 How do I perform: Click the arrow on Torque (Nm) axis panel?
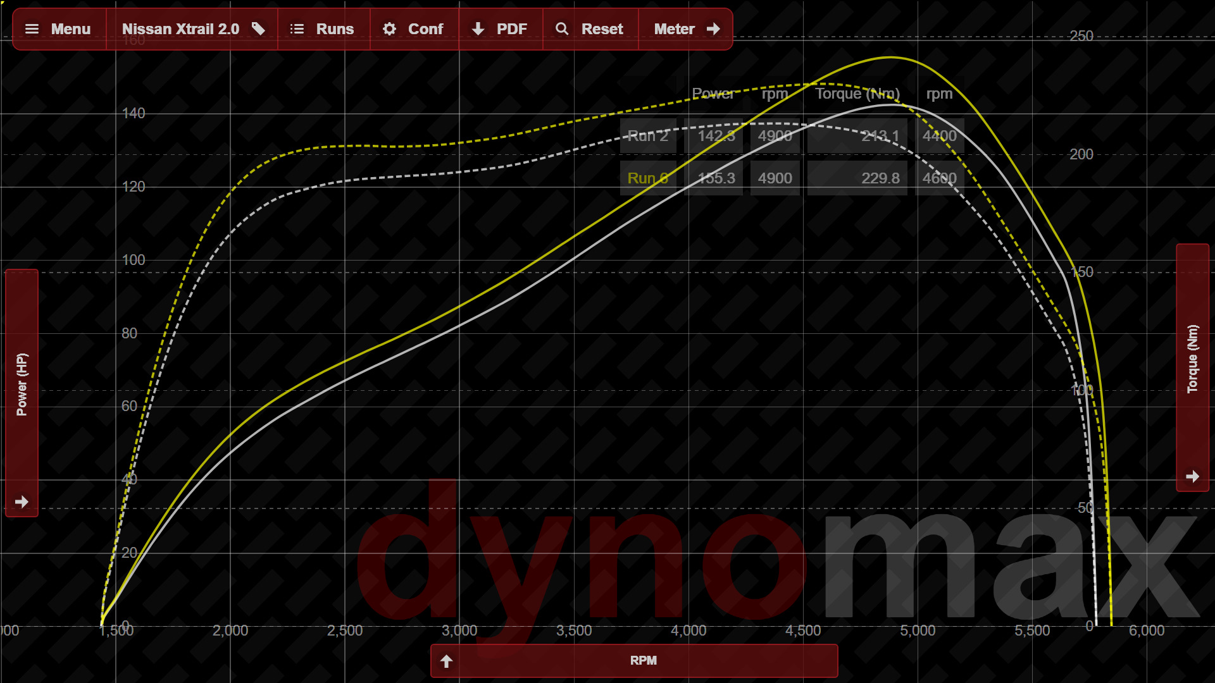[1192, 476]
